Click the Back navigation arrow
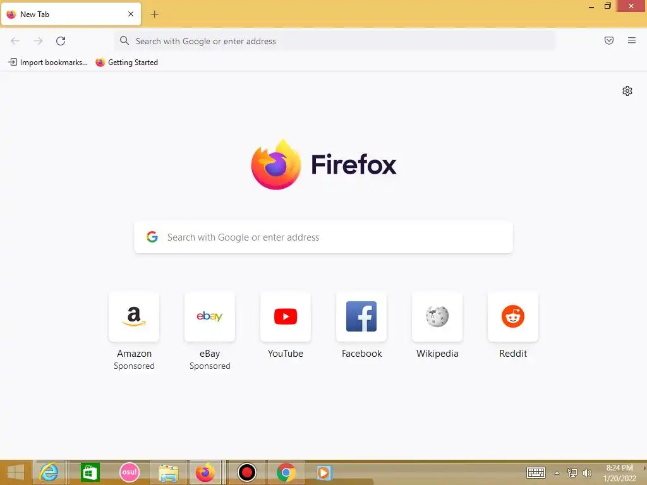Screen dimensions: 647x485 point(15,41)
